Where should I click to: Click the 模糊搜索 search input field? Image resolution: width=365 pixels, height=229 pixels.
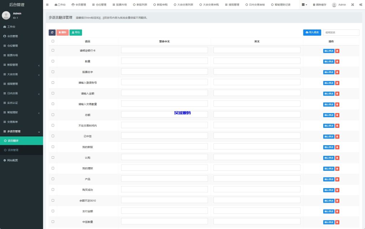click(x=341, y=32)
